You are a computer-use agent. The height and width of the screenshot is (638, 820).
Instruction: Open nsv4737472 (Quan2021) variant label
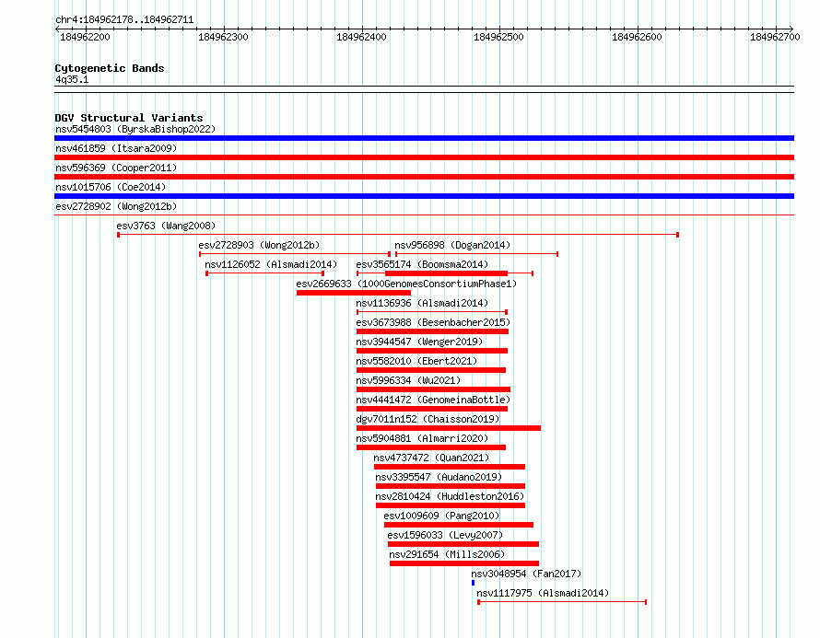click(431, 458)
